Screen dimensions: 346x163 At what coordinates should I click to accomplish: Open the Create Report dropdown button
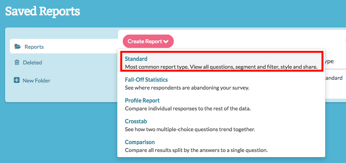click(148, 41)
